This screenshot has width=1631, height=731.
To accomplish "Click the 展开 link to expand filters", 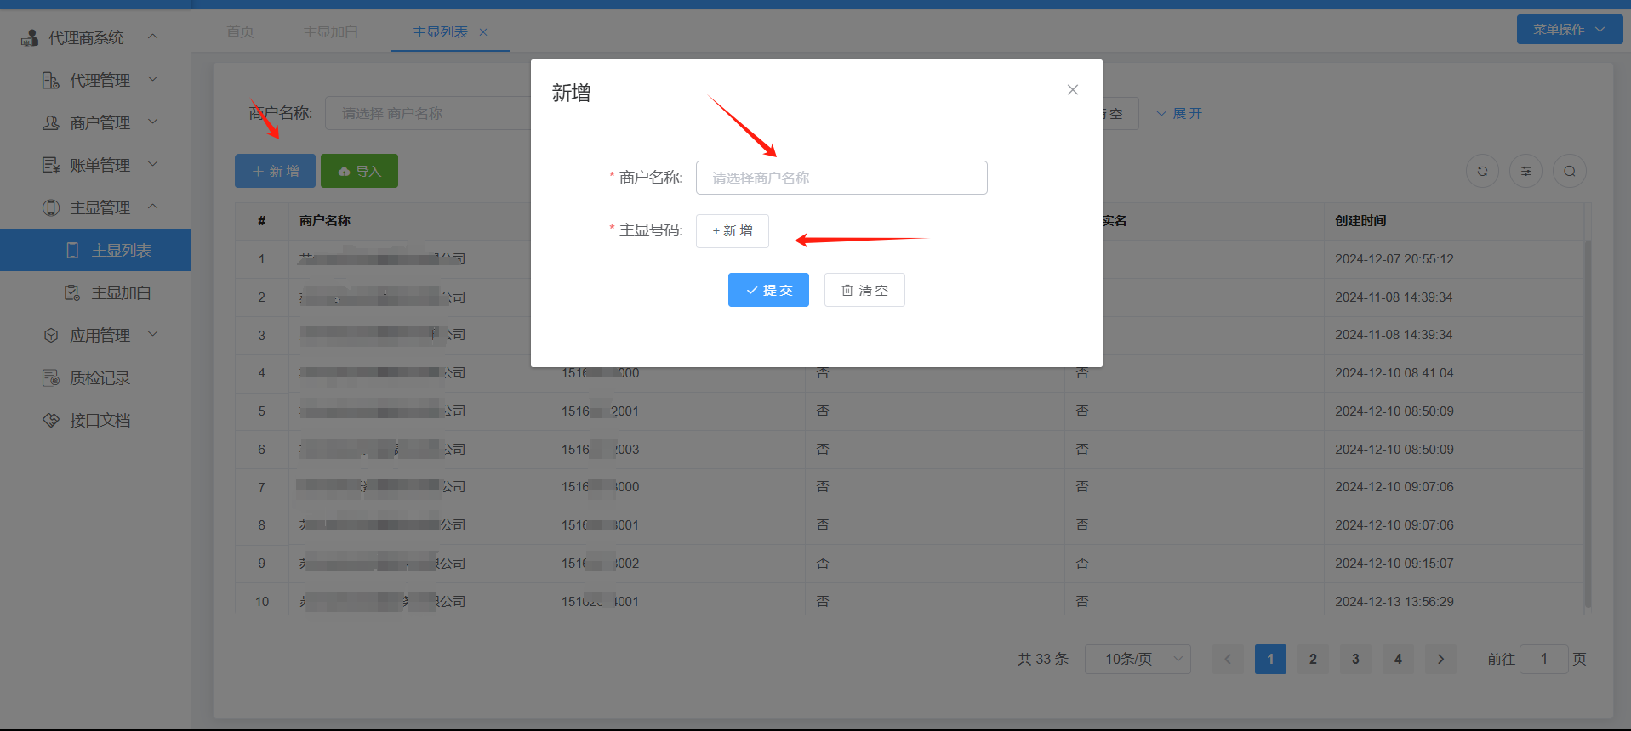I will coord(1179,113).
